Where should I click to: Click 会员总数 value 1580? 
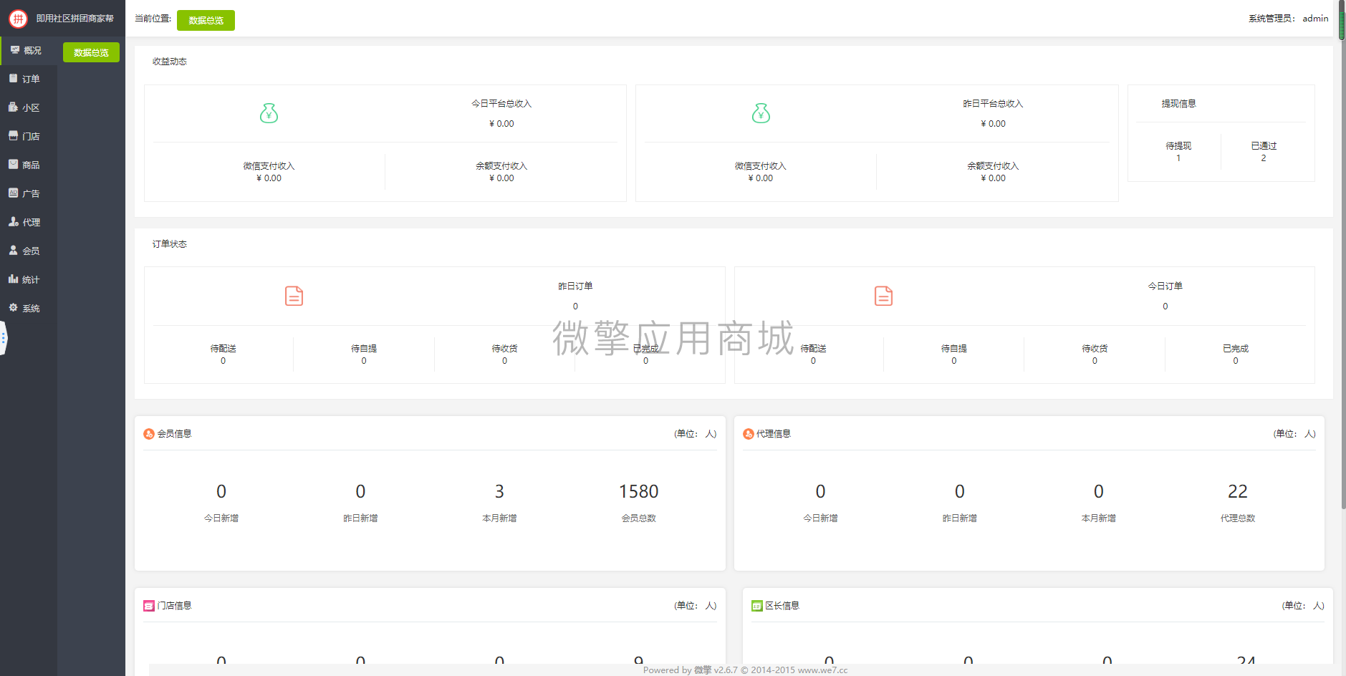click(638, 491)
